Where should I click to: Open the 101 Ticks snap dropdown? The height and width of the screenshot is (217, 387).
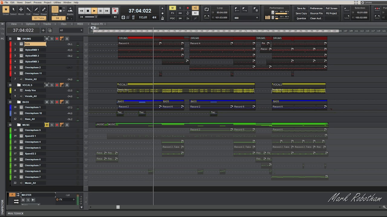click(x=39, y=18)
